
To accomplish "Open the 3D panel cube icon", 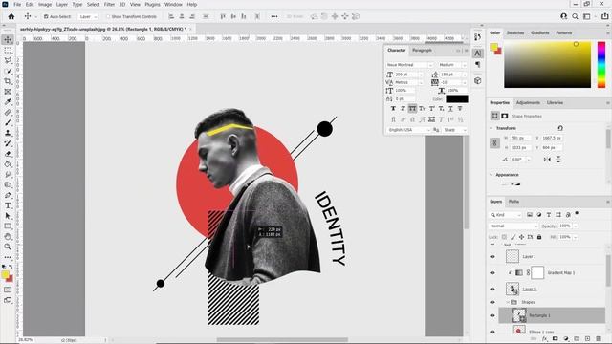I will click(x=478, y=80).
